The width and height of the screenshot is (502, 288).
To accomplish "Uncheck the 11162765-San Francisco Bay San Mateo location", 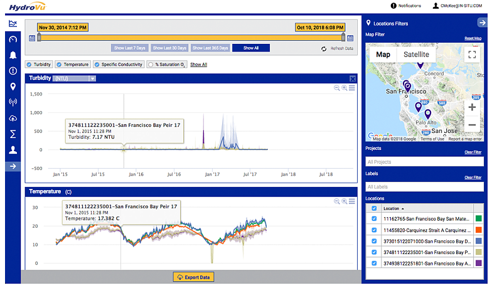I will 375,219.
